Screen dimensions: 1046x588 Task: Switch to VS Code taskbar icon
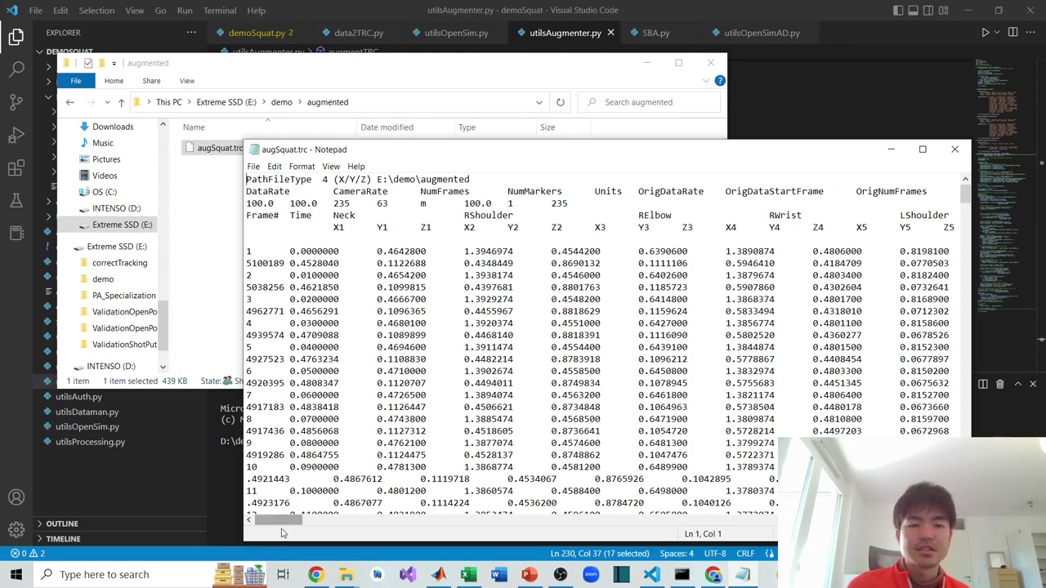coord(651,574)
